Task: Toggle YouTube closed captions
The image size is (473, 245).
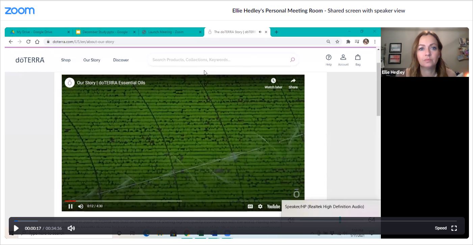Action: (250, 206)
